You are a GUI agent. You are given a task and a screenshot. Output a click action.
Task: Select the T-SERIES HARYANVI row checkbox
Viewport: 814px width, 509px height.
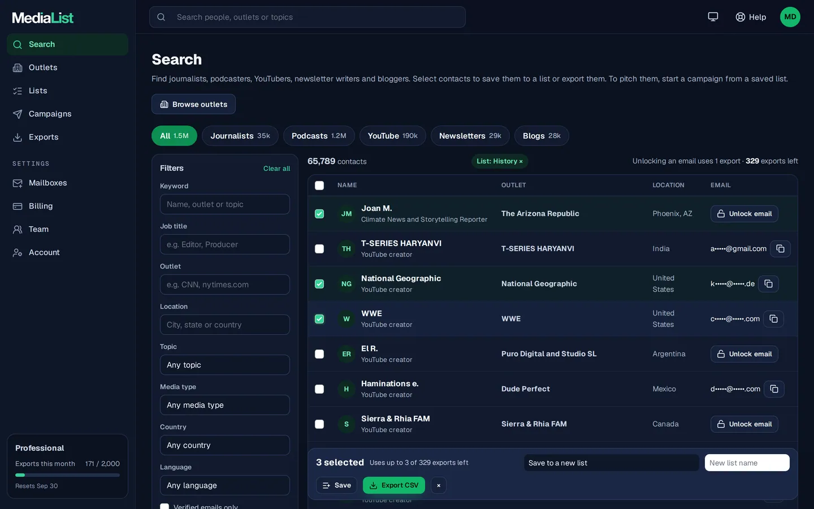click(319, 249)
